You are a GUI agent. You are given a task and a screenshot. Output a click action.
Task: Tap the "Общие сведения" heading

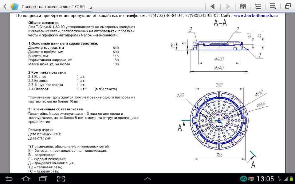(x=43, y=23)
